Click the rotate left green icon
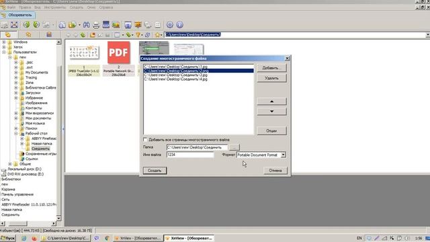Viewport: 430px width, 242px height. point(26,25)
